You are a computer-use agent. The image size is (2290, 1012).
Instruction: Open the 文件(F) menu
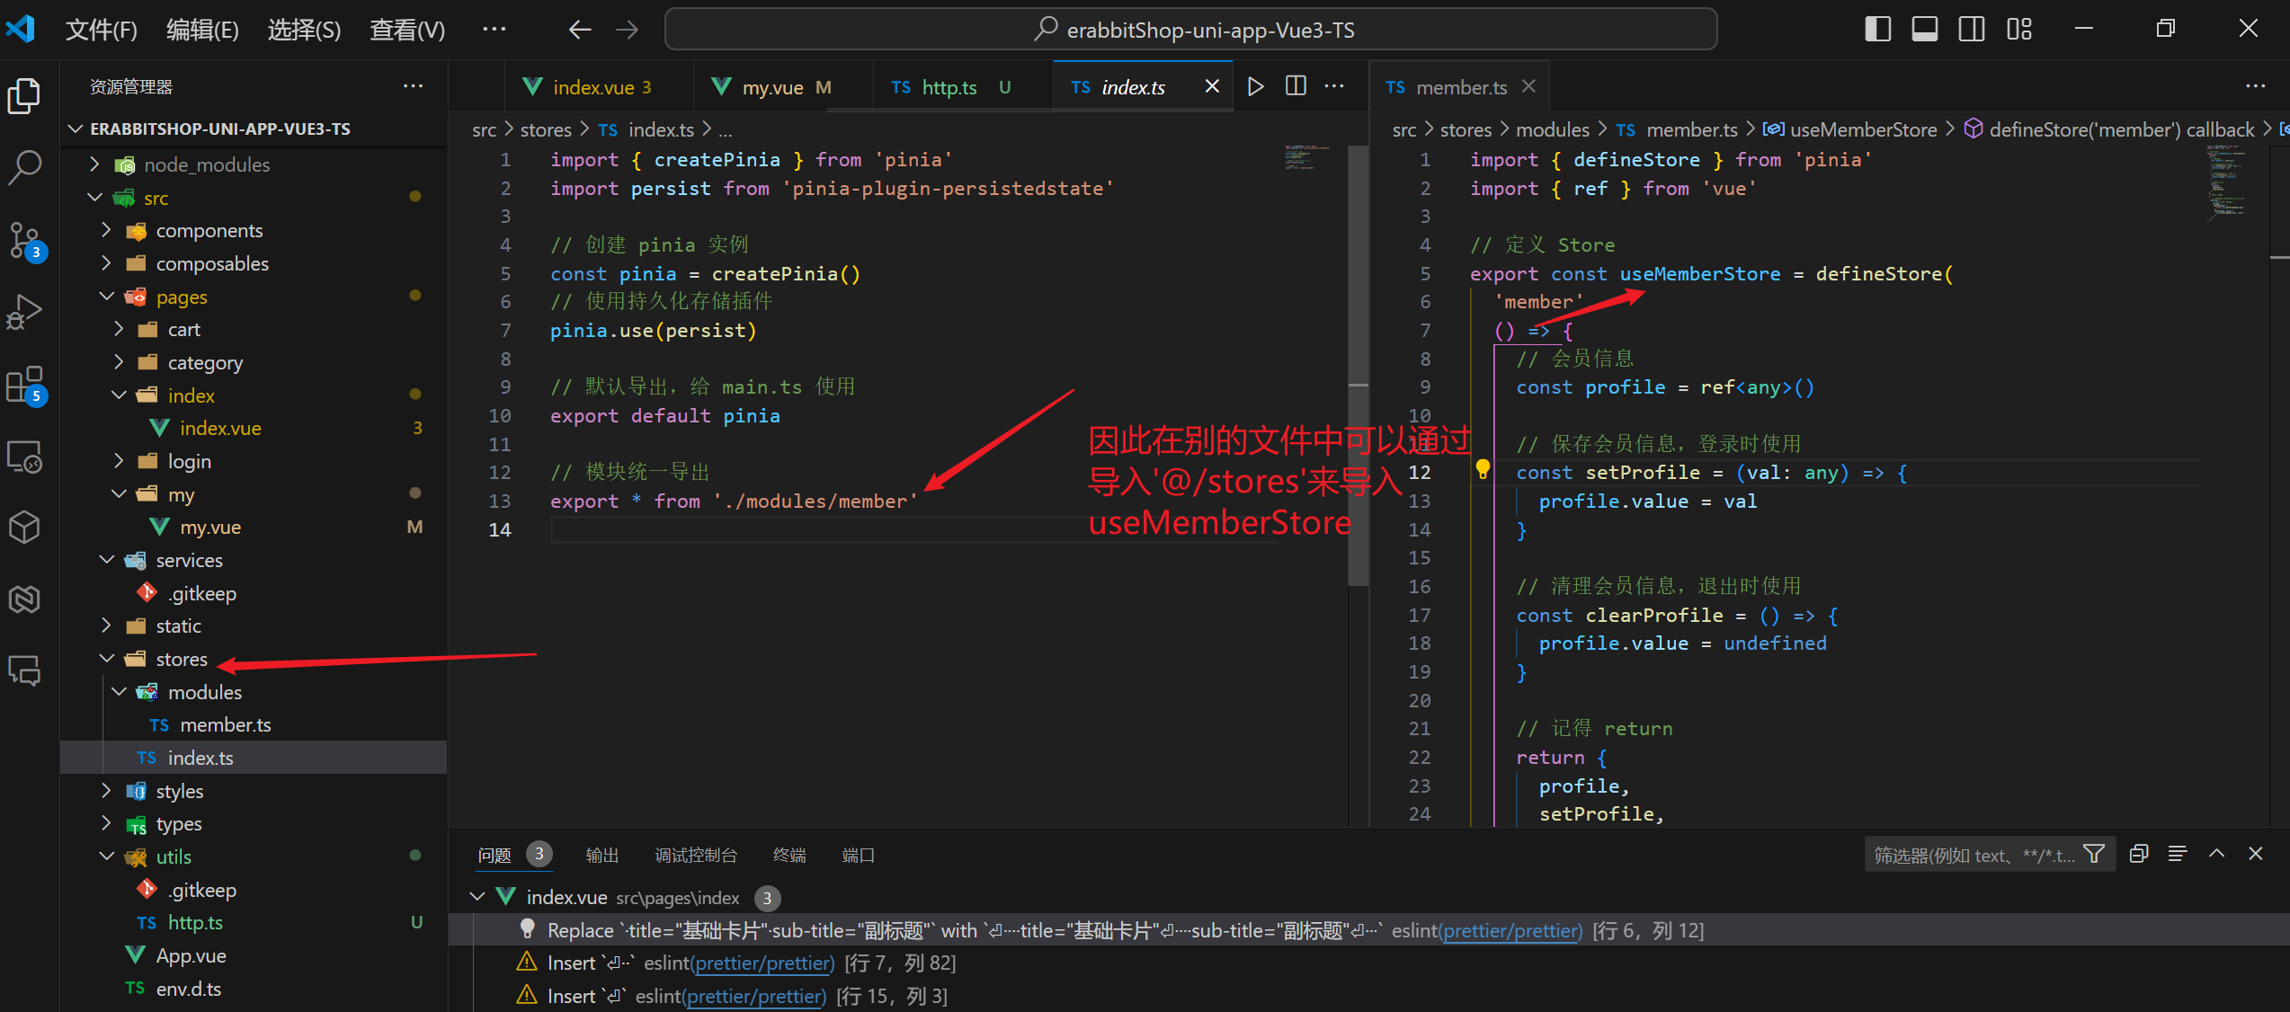tap(101, 30)
